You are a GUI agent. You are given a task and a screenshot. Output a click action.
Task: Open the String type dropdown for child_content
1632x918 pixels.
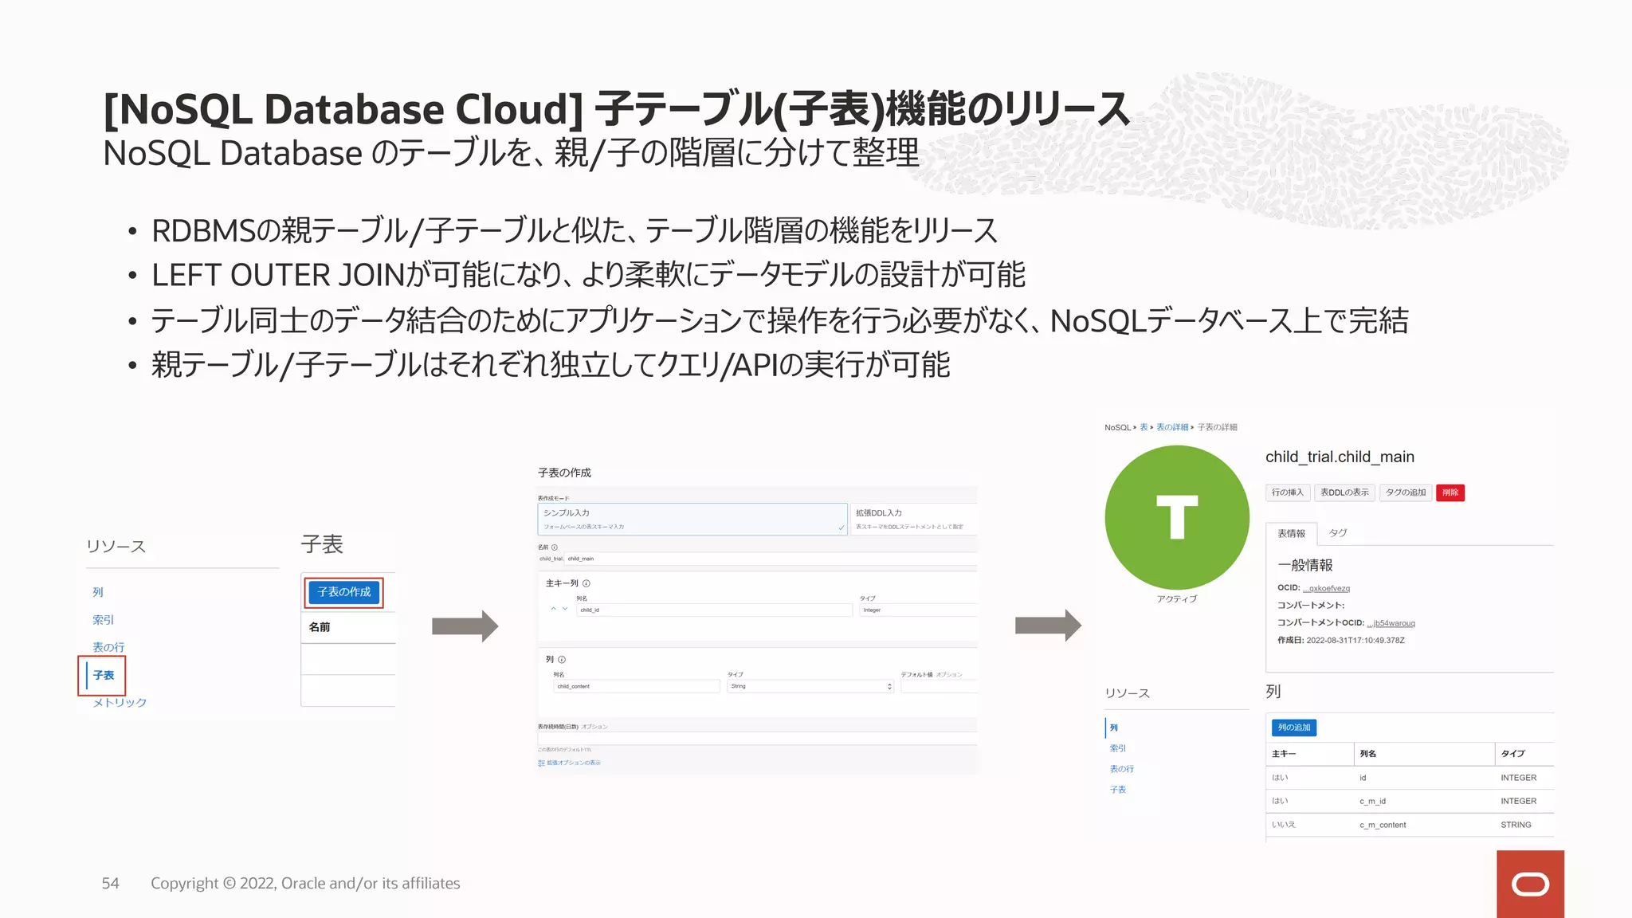810,686
